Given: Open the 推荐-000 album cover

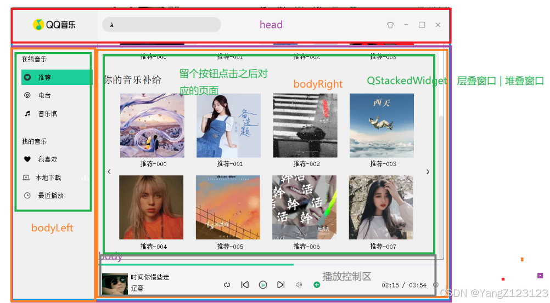Looking at the screenshot, I should pos(152,125).
